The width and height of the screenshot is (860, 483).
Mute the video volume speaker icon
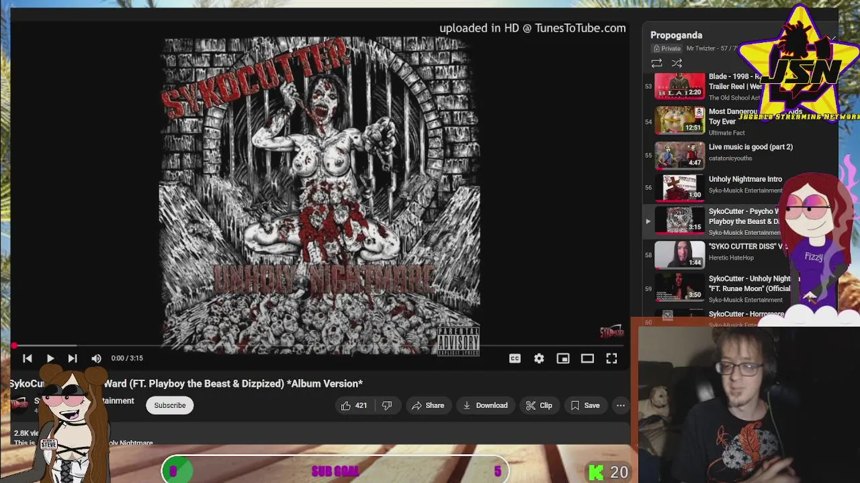96,358
